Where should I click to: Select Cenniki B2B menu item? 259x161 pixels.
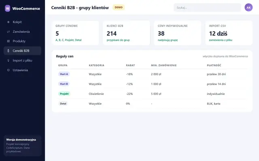[22, 51]
